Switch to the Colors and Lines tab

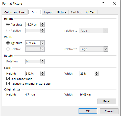[15, 12]
